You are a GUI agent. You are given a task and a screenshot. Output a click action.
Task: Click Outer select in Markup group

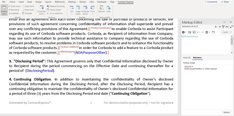(14, 6)
